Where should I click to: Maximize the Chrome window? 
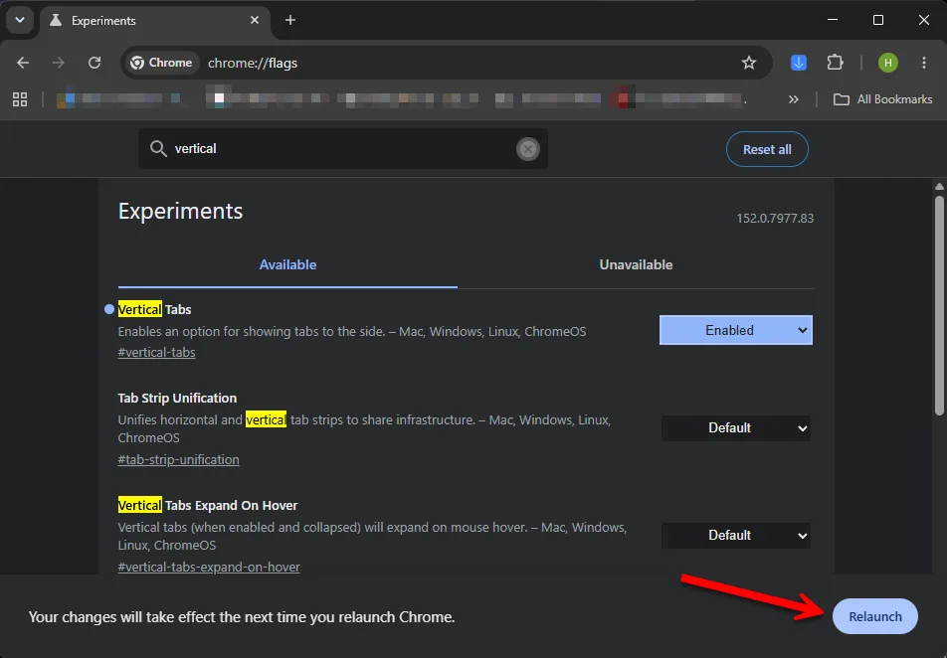(x=878, y=20)
